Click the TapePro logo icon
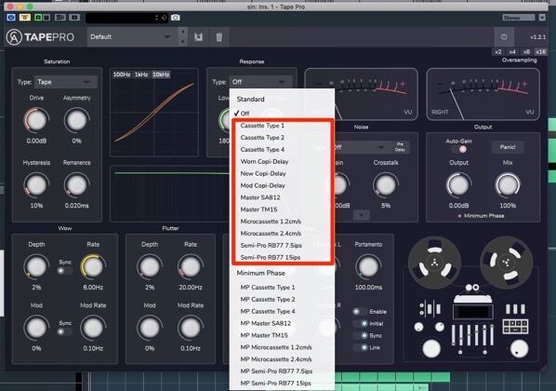556x391 pixels. tap(14, 37)
